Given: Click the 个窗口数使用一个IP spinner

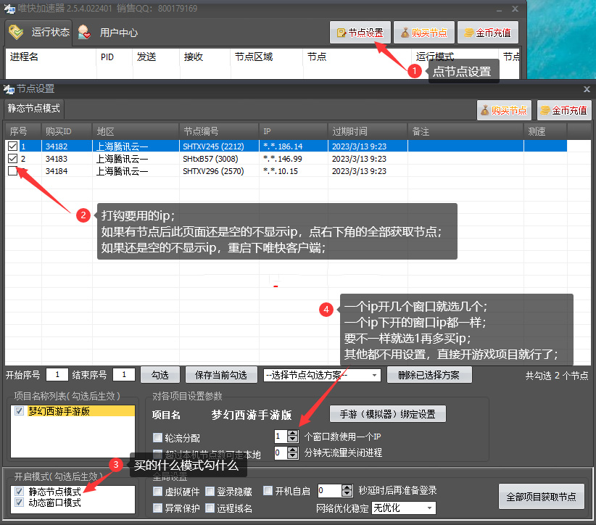Looking at the screenshot, I should (x=286, y=437).
